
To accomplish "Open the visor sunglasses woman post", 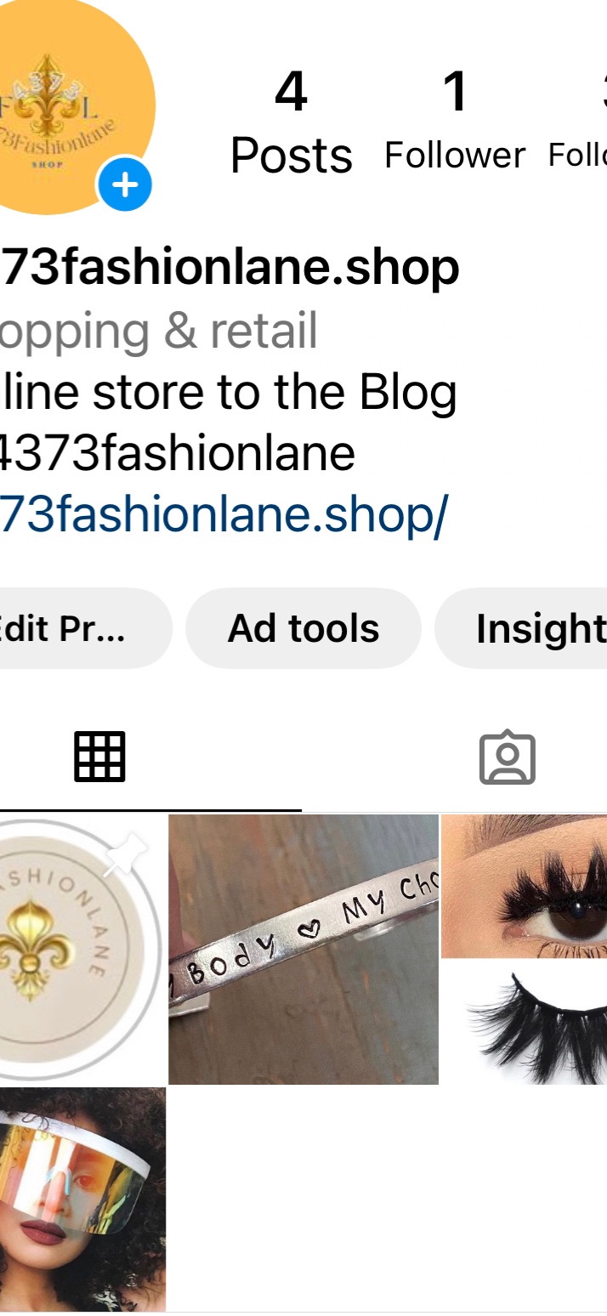I will pos(82,1199).
